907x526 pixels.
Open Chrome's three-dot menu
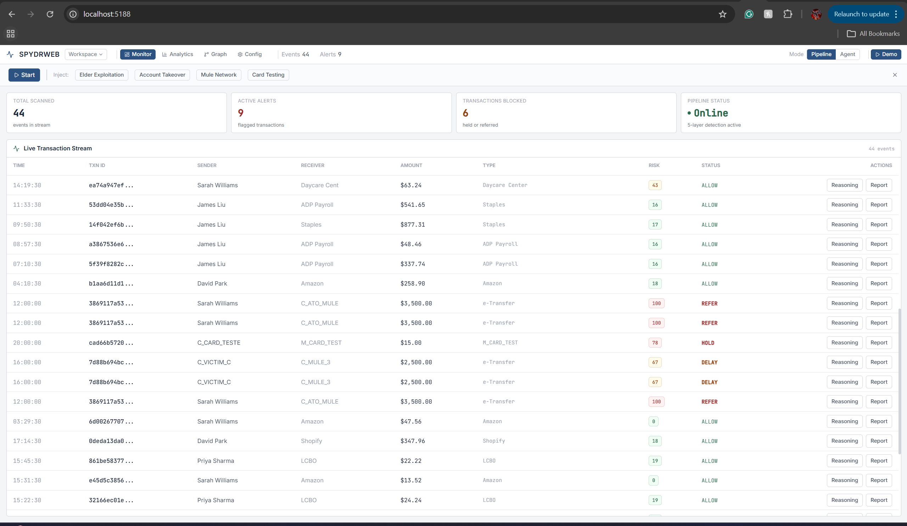[896, 14]
